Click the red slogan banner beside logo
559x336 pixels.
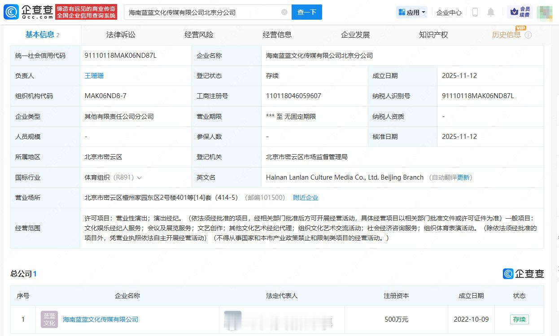click(x=87, y=12)
